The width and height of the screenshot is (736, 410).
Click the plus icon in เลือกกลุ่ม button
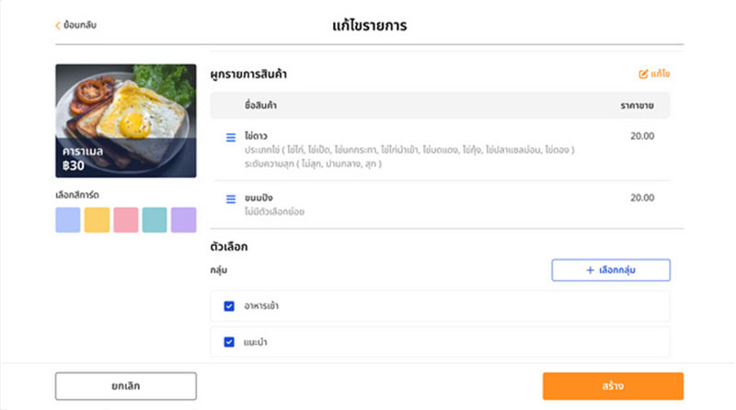pyautogui.click(x=590, y=270)
